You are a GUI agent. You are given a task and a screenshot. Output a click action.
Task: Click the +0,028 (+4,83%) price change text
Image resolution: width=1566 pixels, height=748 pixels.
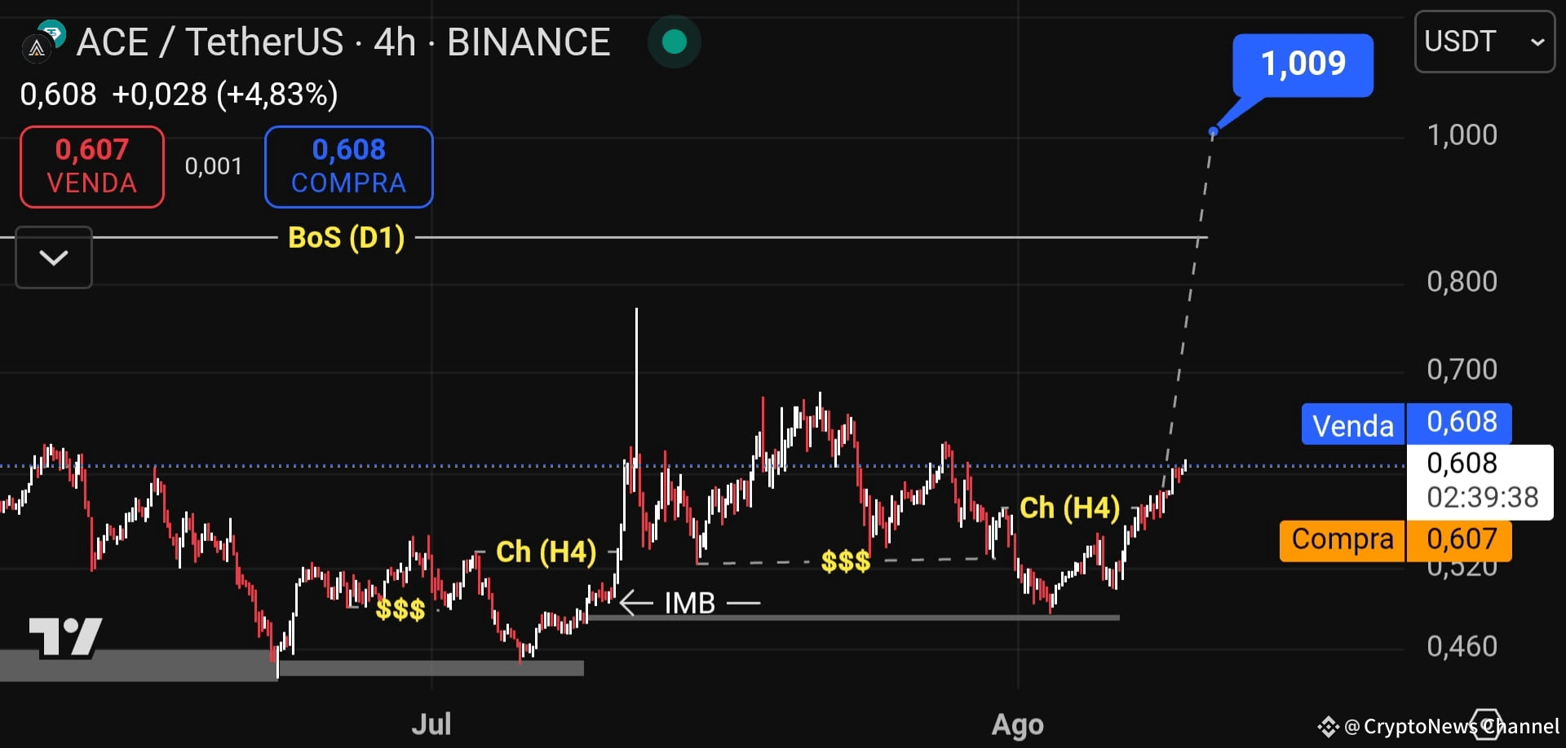(x=225, y=95)
